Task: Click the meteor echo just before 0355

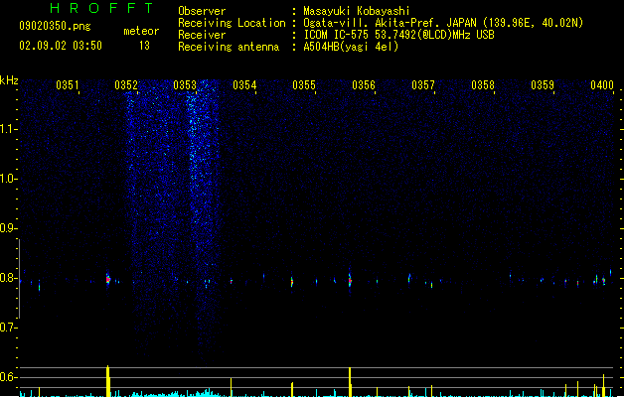Action: click(292, 282)
